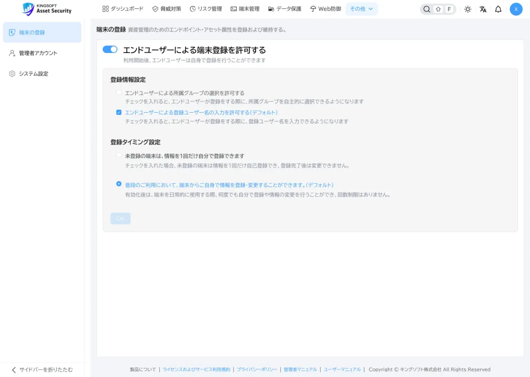Expand the その他 dropdown menu

click(361, 9)
